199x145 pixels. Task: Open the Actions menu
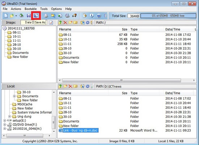click(x=16, y=9)
